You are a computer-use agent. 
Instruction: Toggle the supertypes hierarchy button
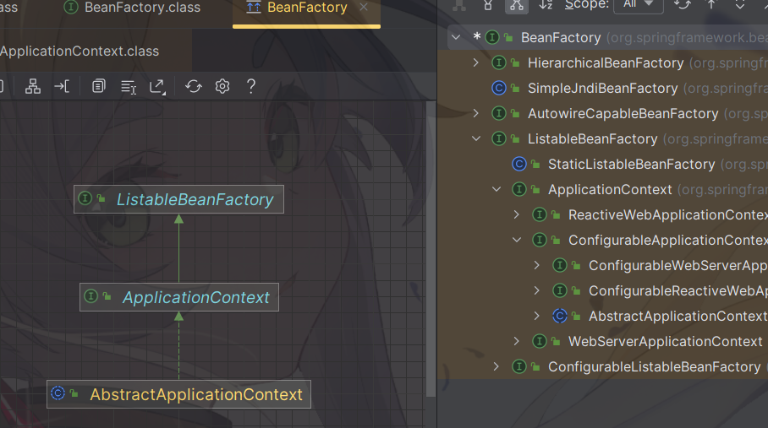pyautogui.click(x=487, y=5)
